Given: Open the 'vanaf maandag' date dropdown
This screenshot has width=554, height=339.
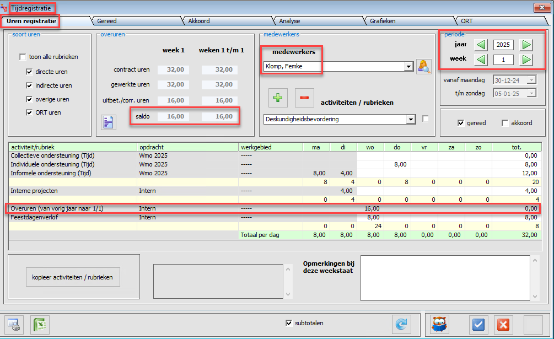Looking at the screenshot, I should (532, 80).
